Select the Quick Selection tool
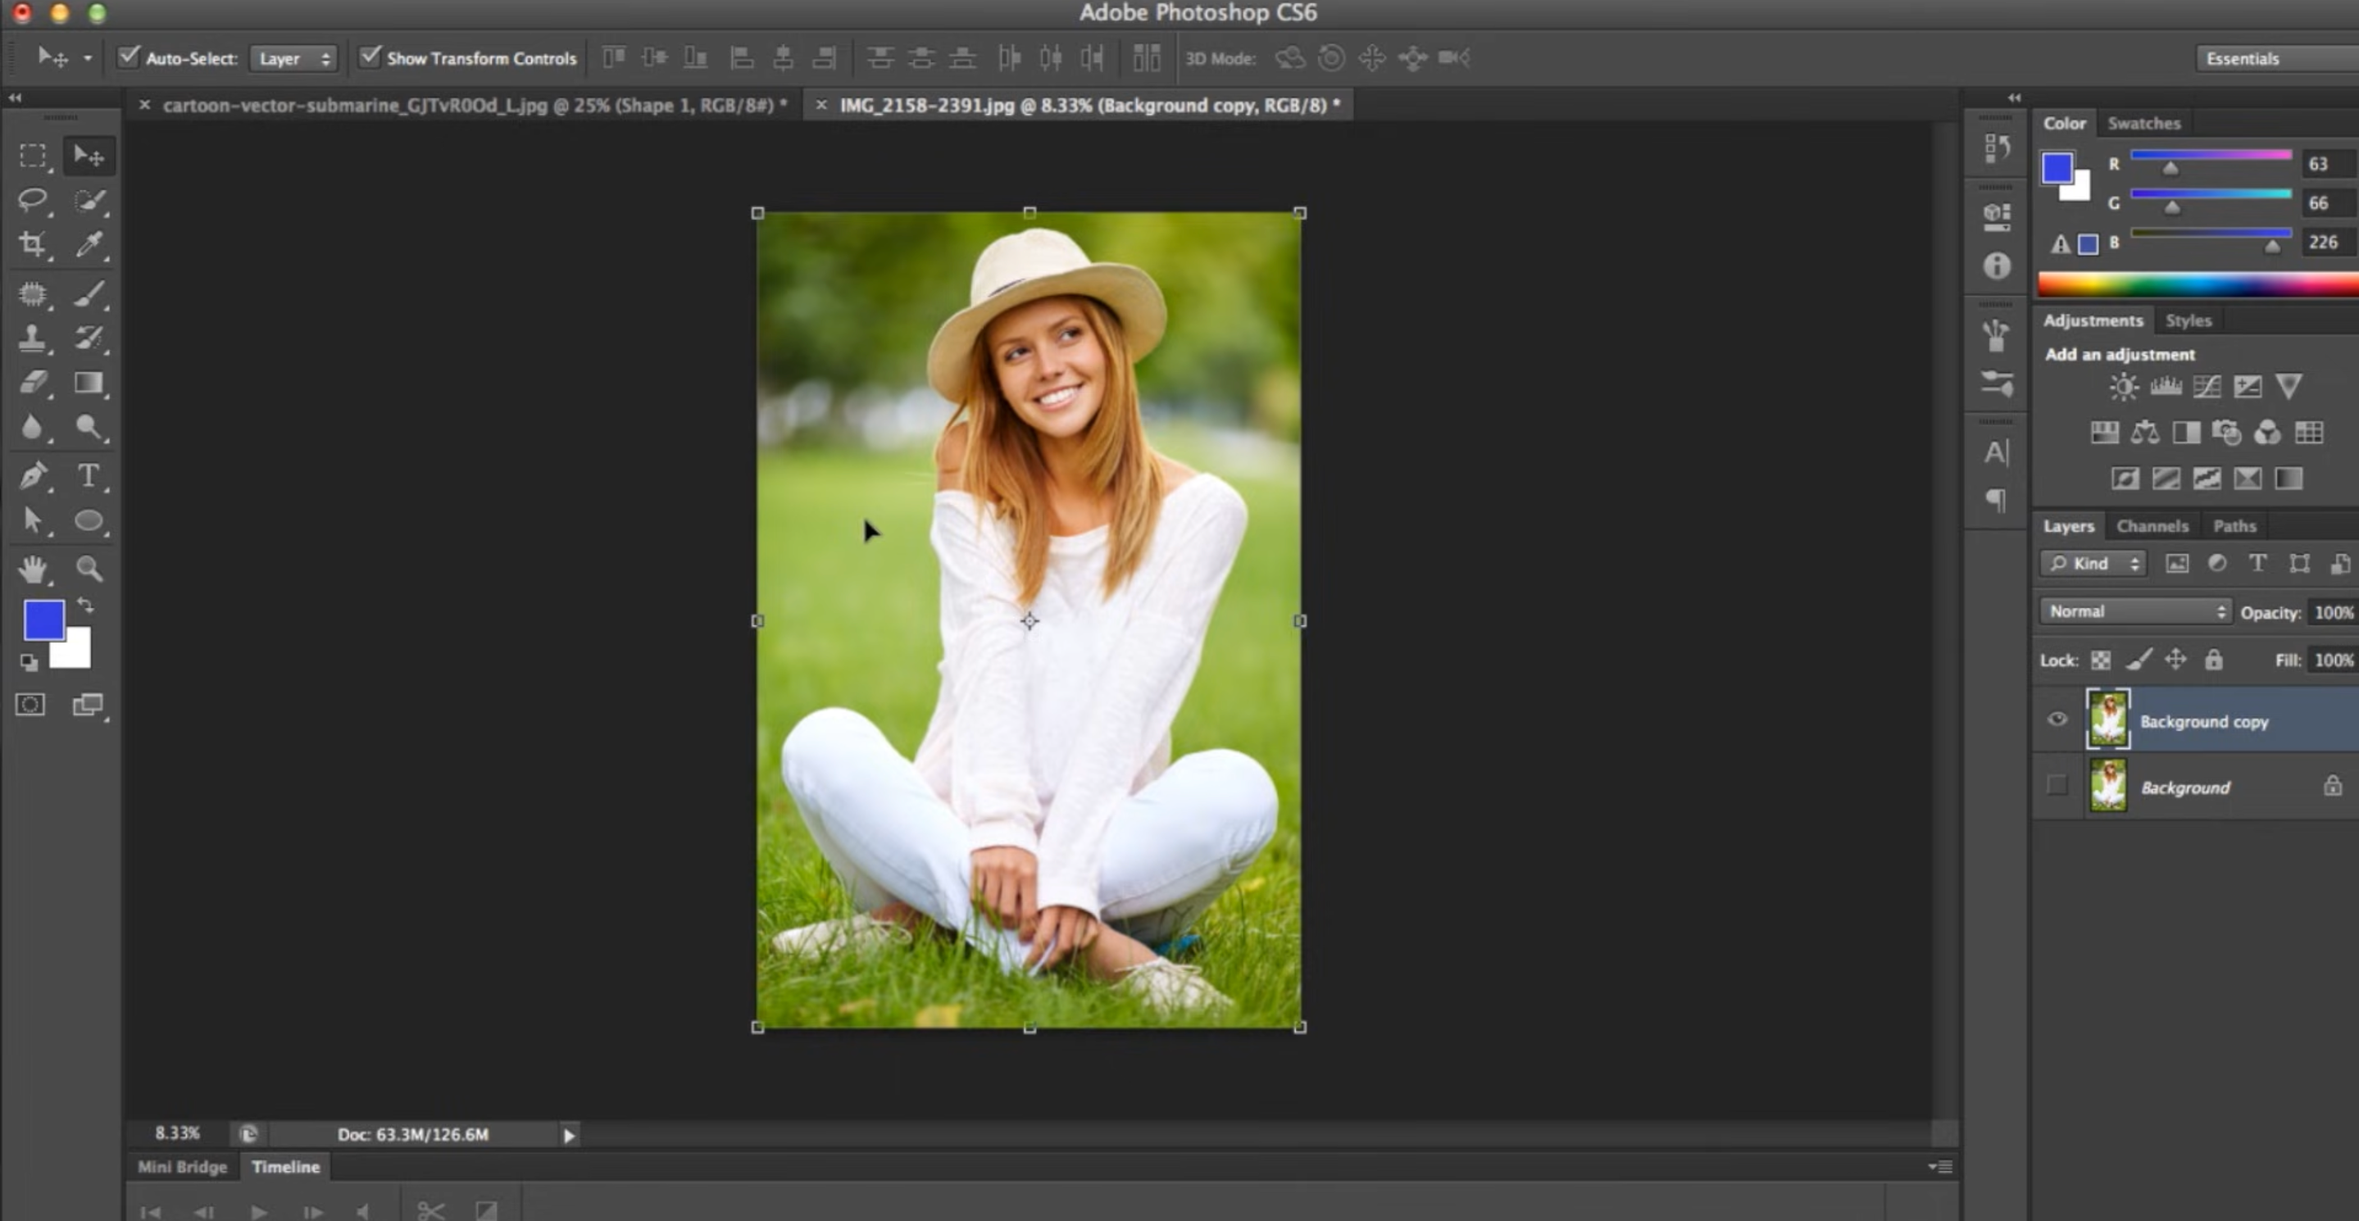The image size is (2359, 1221). 89,199
